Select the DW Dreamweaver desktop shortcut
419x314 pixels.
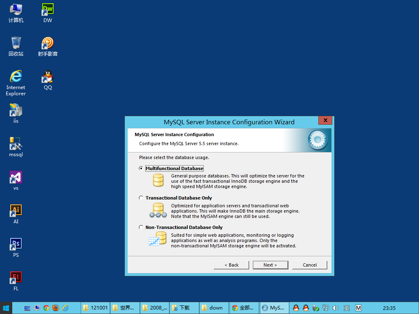click(x=47, y=13)
